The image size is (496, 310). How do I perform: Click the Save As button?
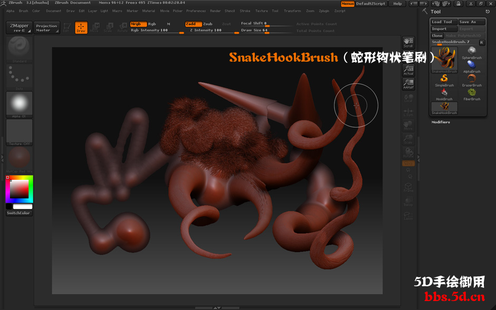(x=472, y=22)
